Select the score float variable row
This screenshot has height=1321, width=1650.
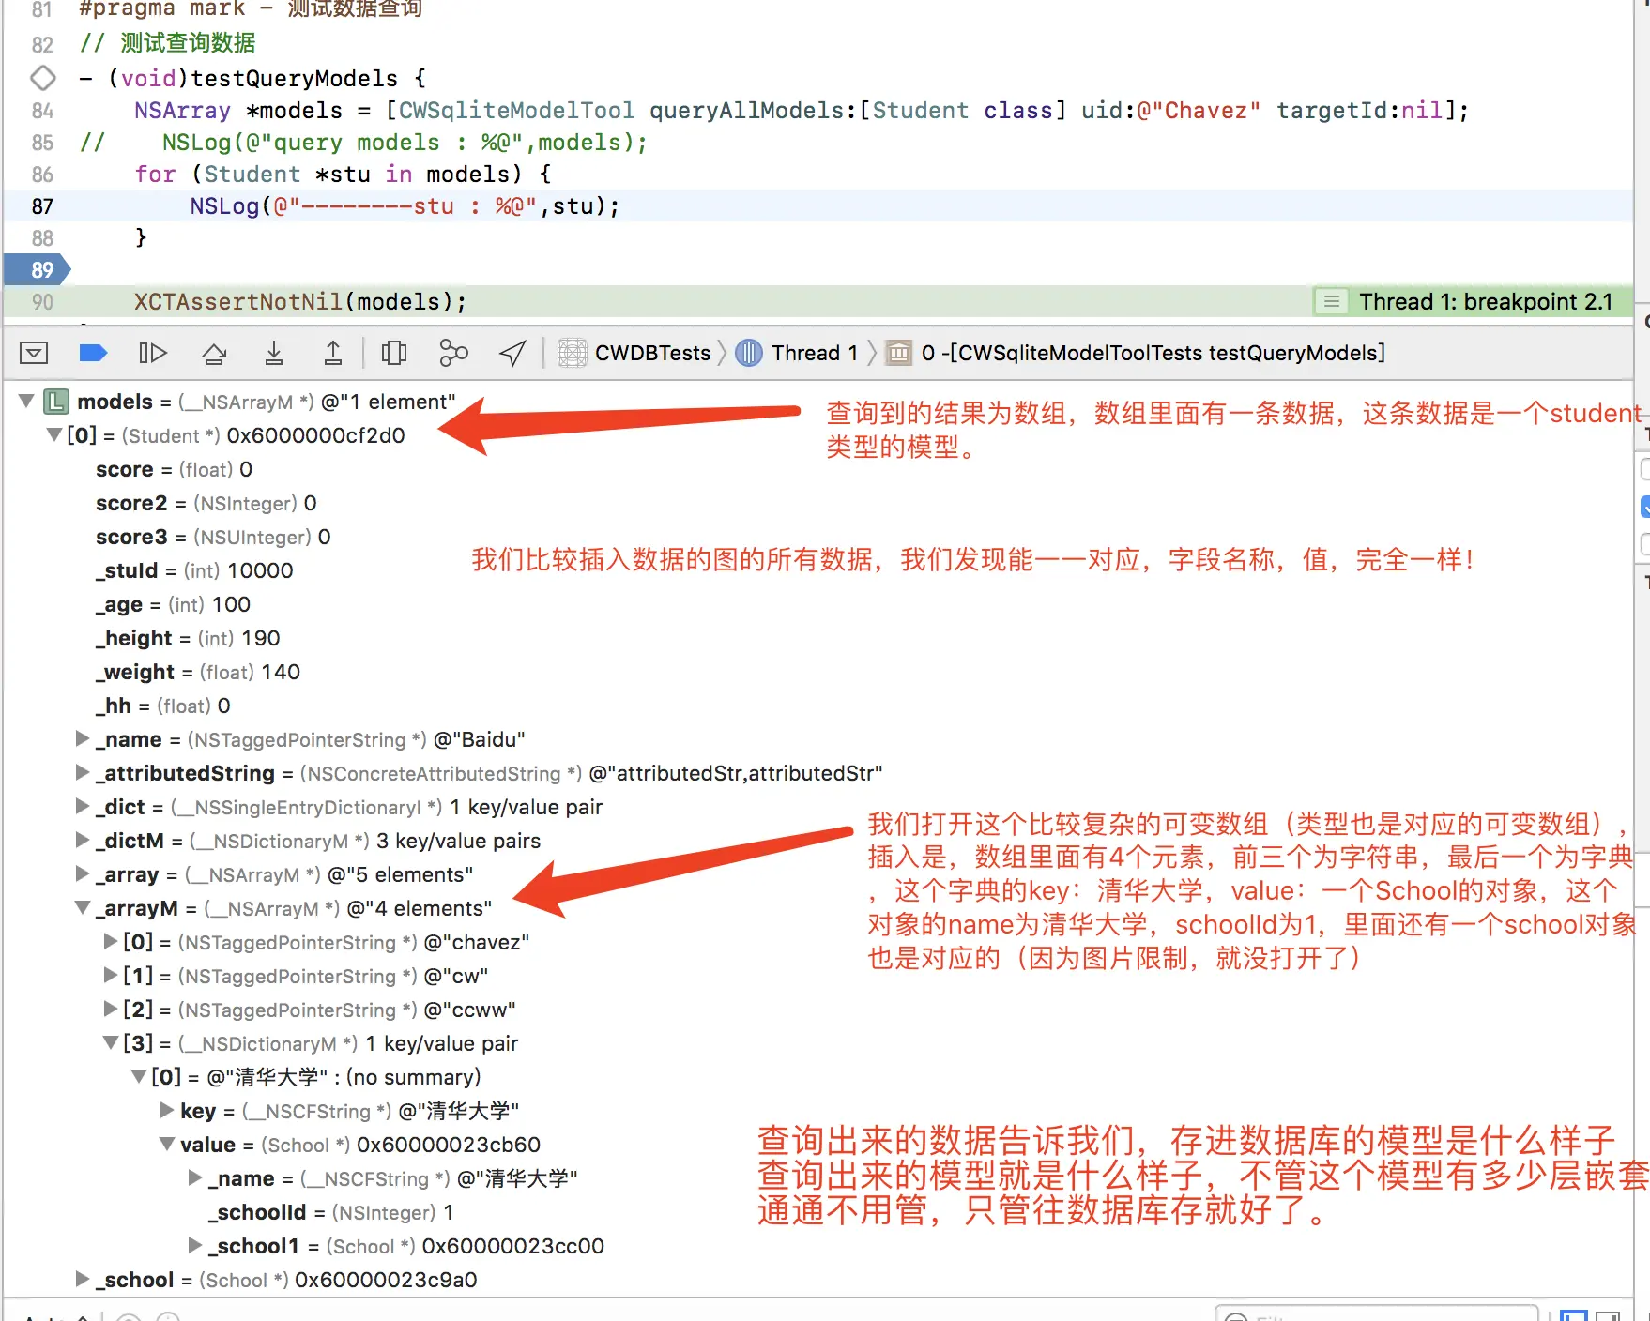174,469
